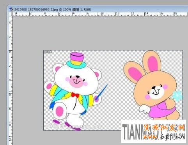Click the bear's purple top hat

point(77,59)
